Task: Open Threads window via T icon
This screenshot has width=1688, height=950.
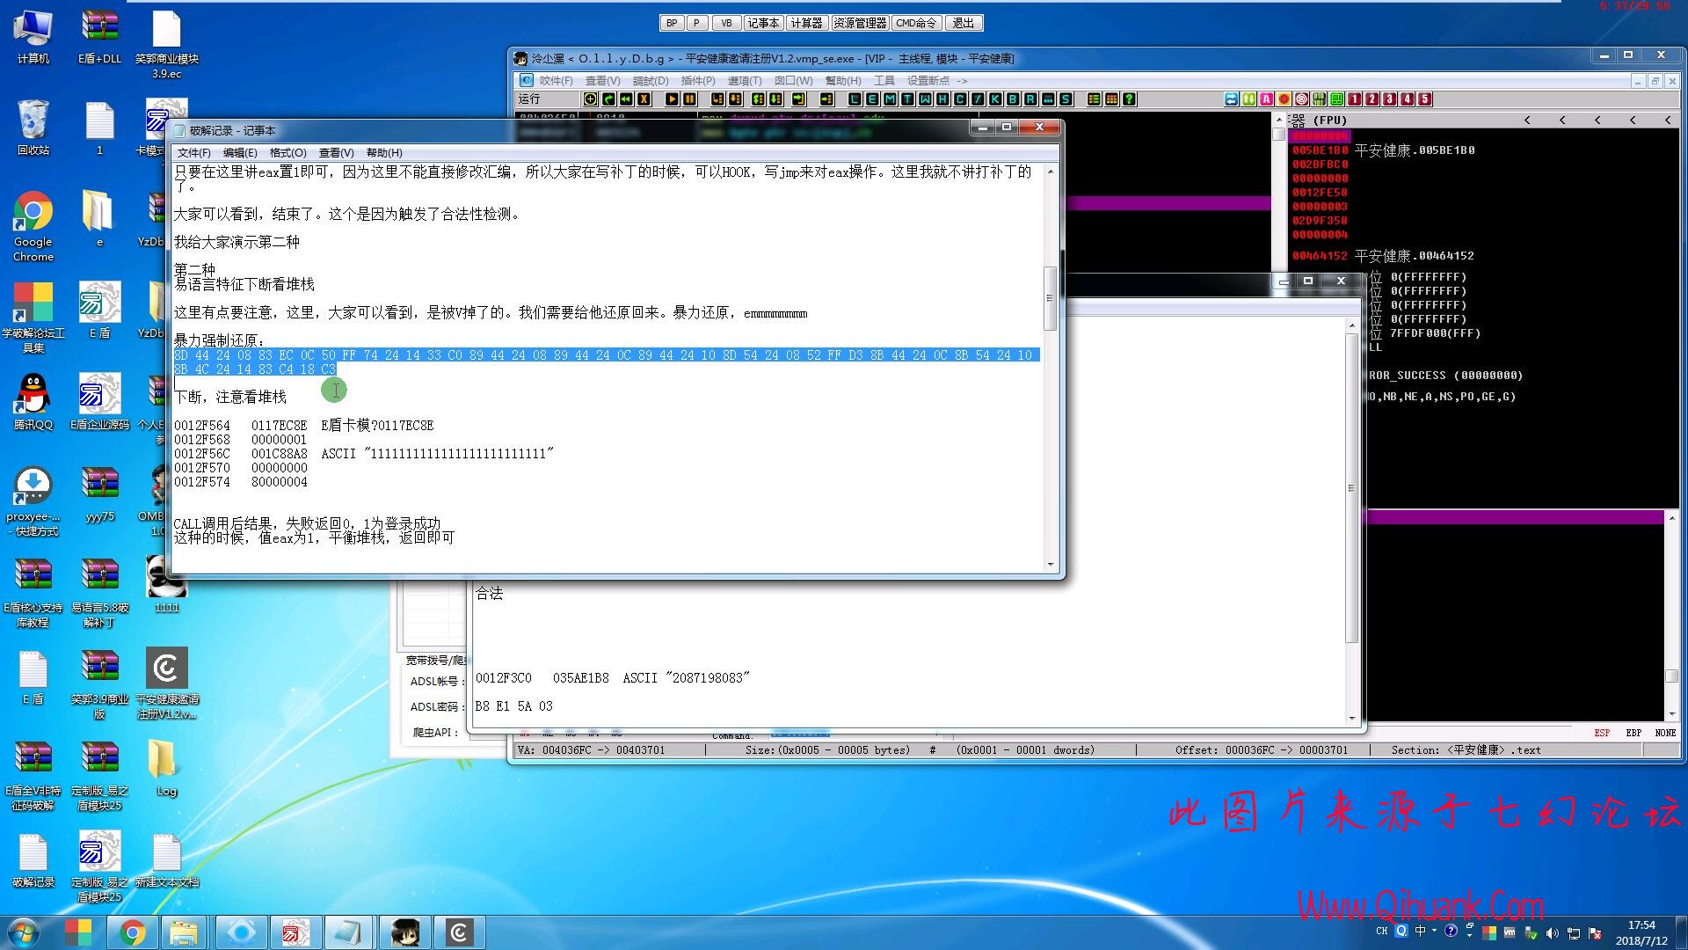Action: (907, 99)
